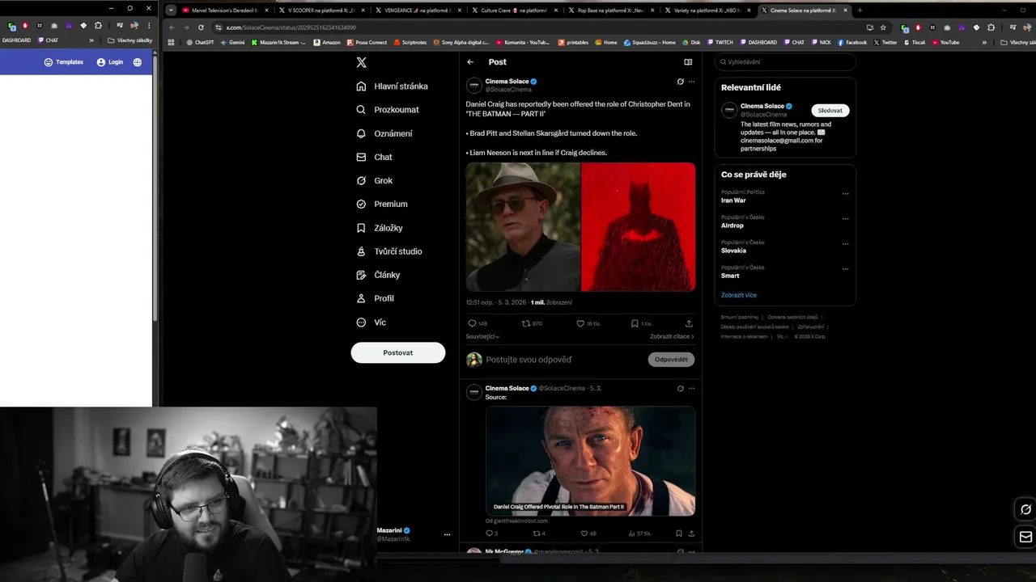This screenshot has width=1036, height=582.
Task: Click the globe language icon in left window
Action: (x=138, y=62)
